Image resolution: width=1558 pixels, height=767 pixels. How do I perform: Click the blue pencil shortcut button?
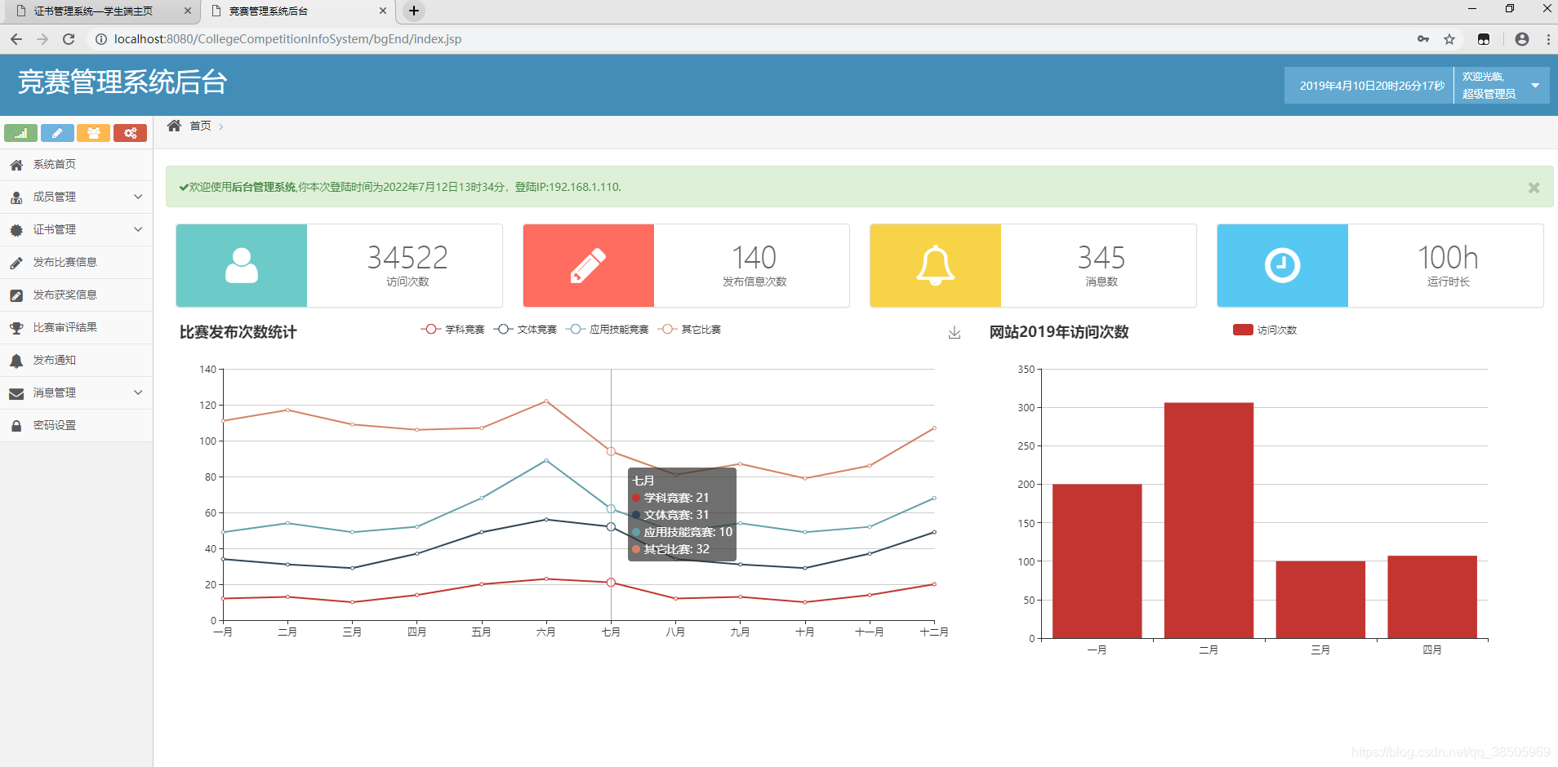coord(57,133)
